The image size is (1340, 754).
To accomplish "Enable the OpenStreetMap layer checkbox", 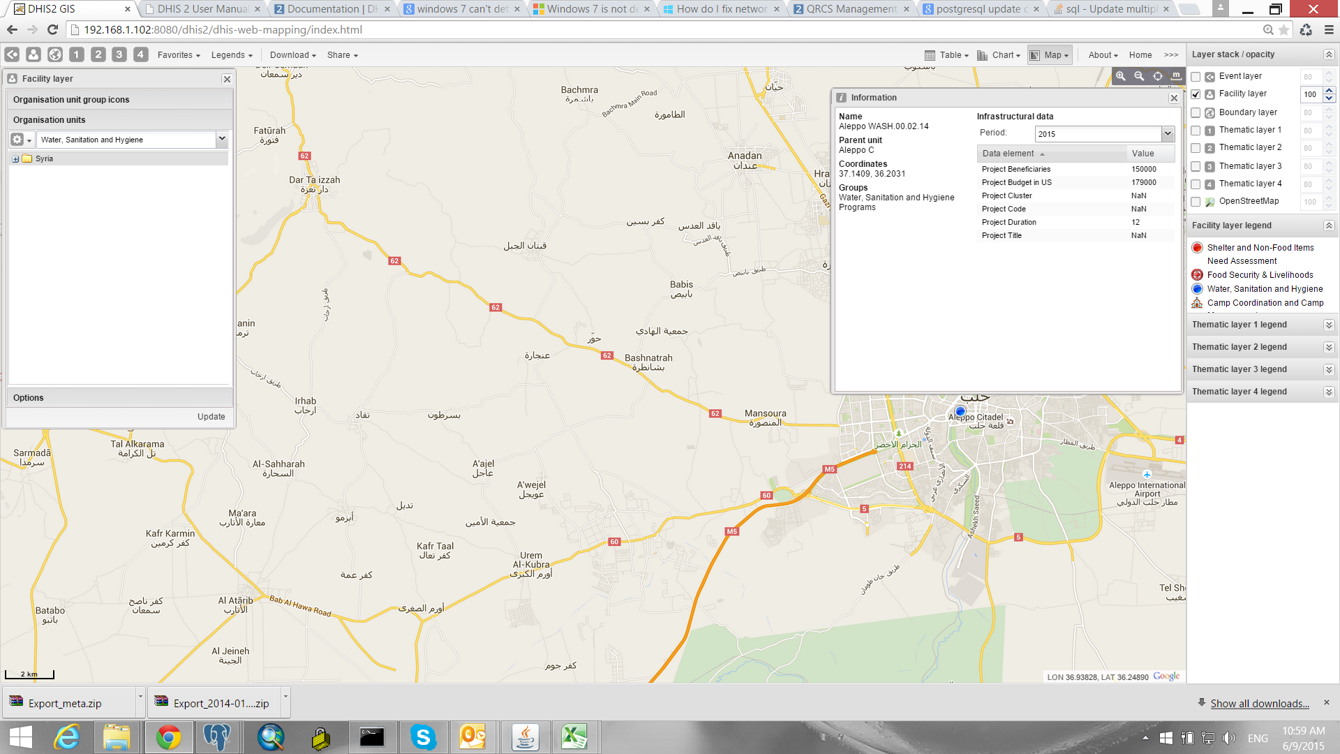I will 1196,202.
